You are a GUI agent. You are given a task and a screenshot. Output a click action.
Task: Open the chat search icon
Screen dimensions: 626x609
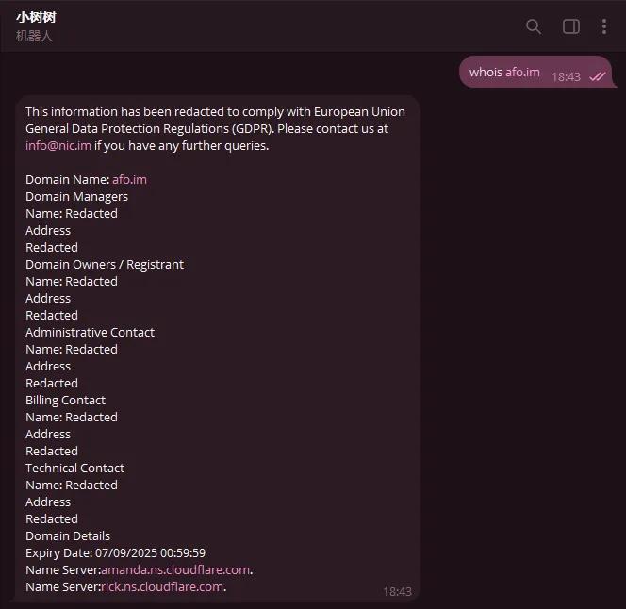[534, 26]
